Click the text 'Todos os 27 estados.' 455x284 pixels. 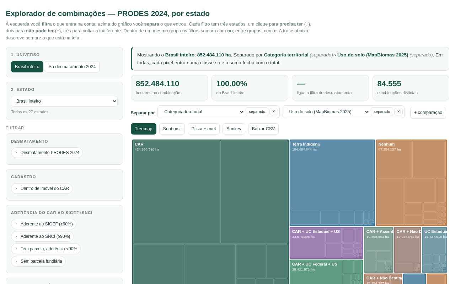(30, 112)
